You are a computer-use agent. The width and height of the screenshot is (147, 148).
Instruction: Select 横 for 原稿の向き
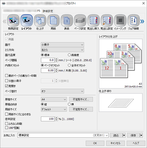pyautogui.click(x=71, y=104)
